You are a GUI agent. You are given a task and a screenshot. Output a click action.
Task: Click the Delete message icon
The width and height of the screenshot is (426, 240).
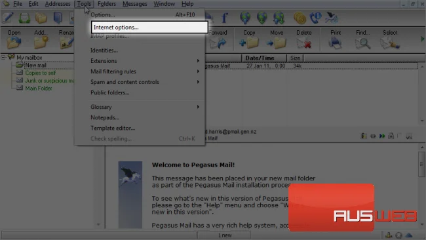(304, 39)
